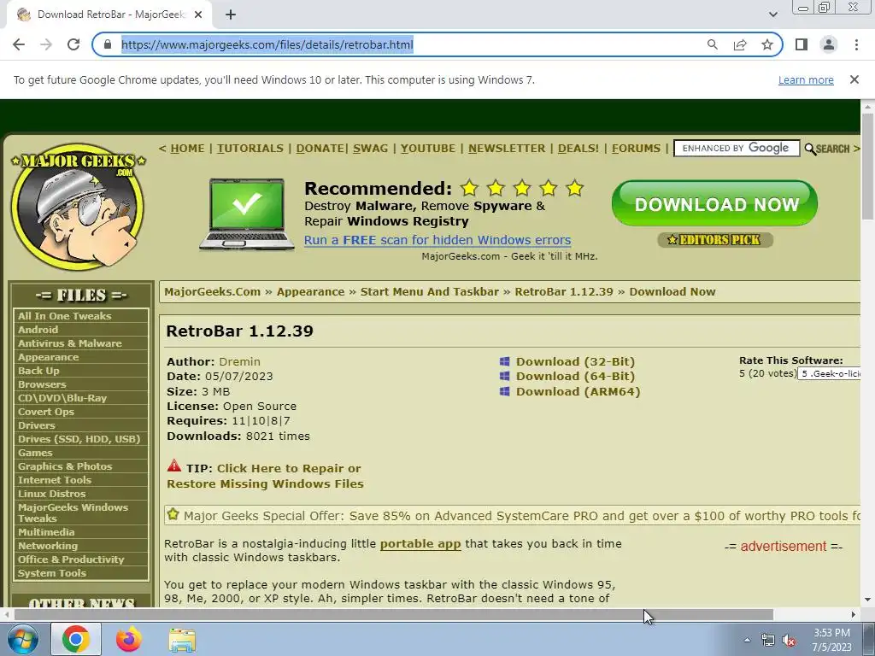Viewport: 875px width, 656px height.
Task: Open the DEALS! menu link
Action: tap(578, 149)
